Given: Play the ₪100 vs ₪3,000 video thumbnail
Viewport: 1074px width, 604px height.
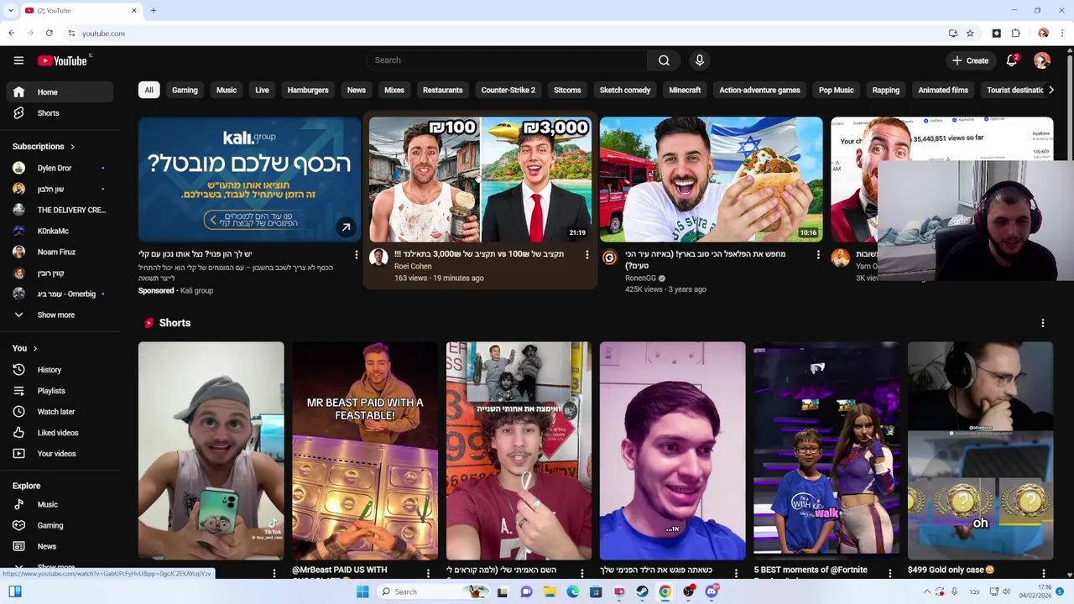Looking at the screenshot, I should (480, 180).
